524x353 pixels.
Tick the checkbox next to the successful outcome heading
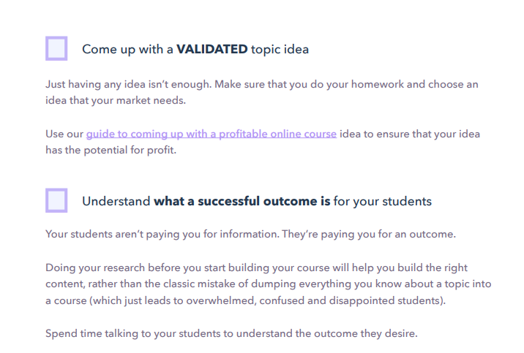(x=56, y=200)
